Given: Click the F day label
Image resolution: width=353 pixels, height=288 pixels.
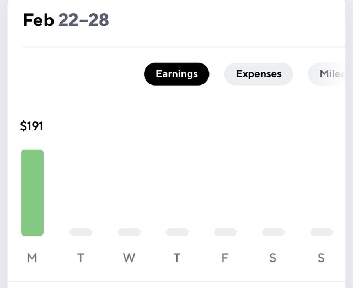Looking at the screenshot, I should tap(225, 258).
